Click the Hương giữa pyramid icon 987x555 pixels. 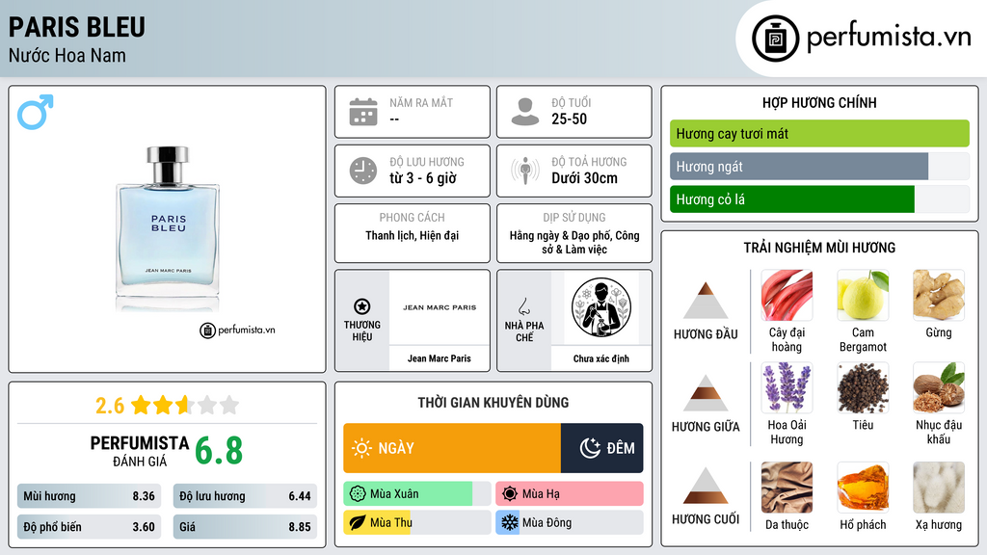coord(706,393)
